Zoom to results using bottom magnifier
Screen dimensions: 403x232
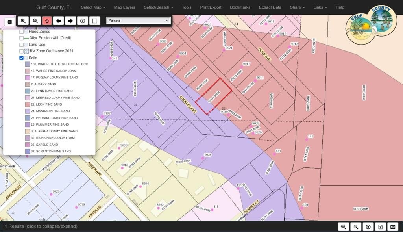[x=343, y=226]
